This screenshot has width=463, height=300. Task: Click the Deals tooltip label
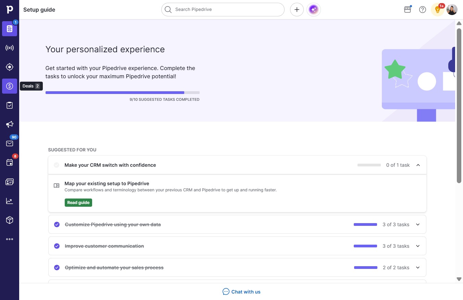pyautogui.click(x=32, y=86)
